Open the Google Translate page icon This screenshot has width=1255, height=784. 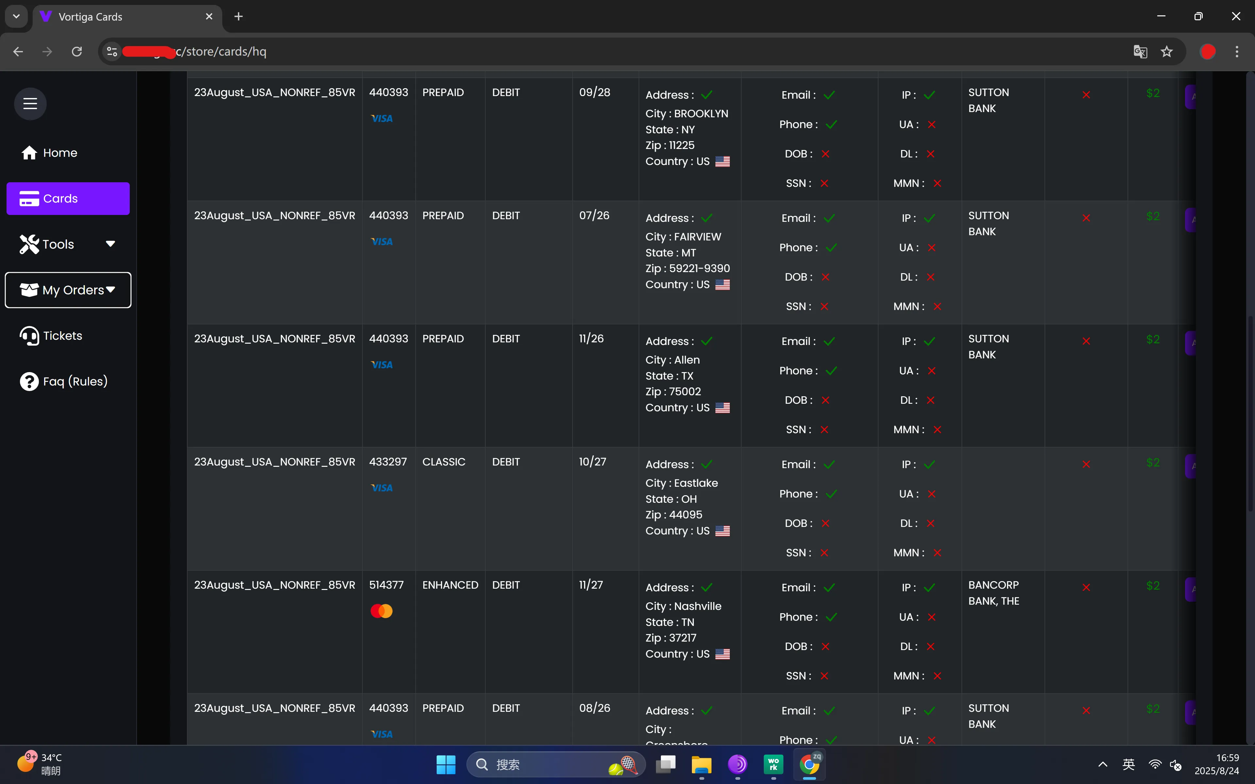(1140, 51)
